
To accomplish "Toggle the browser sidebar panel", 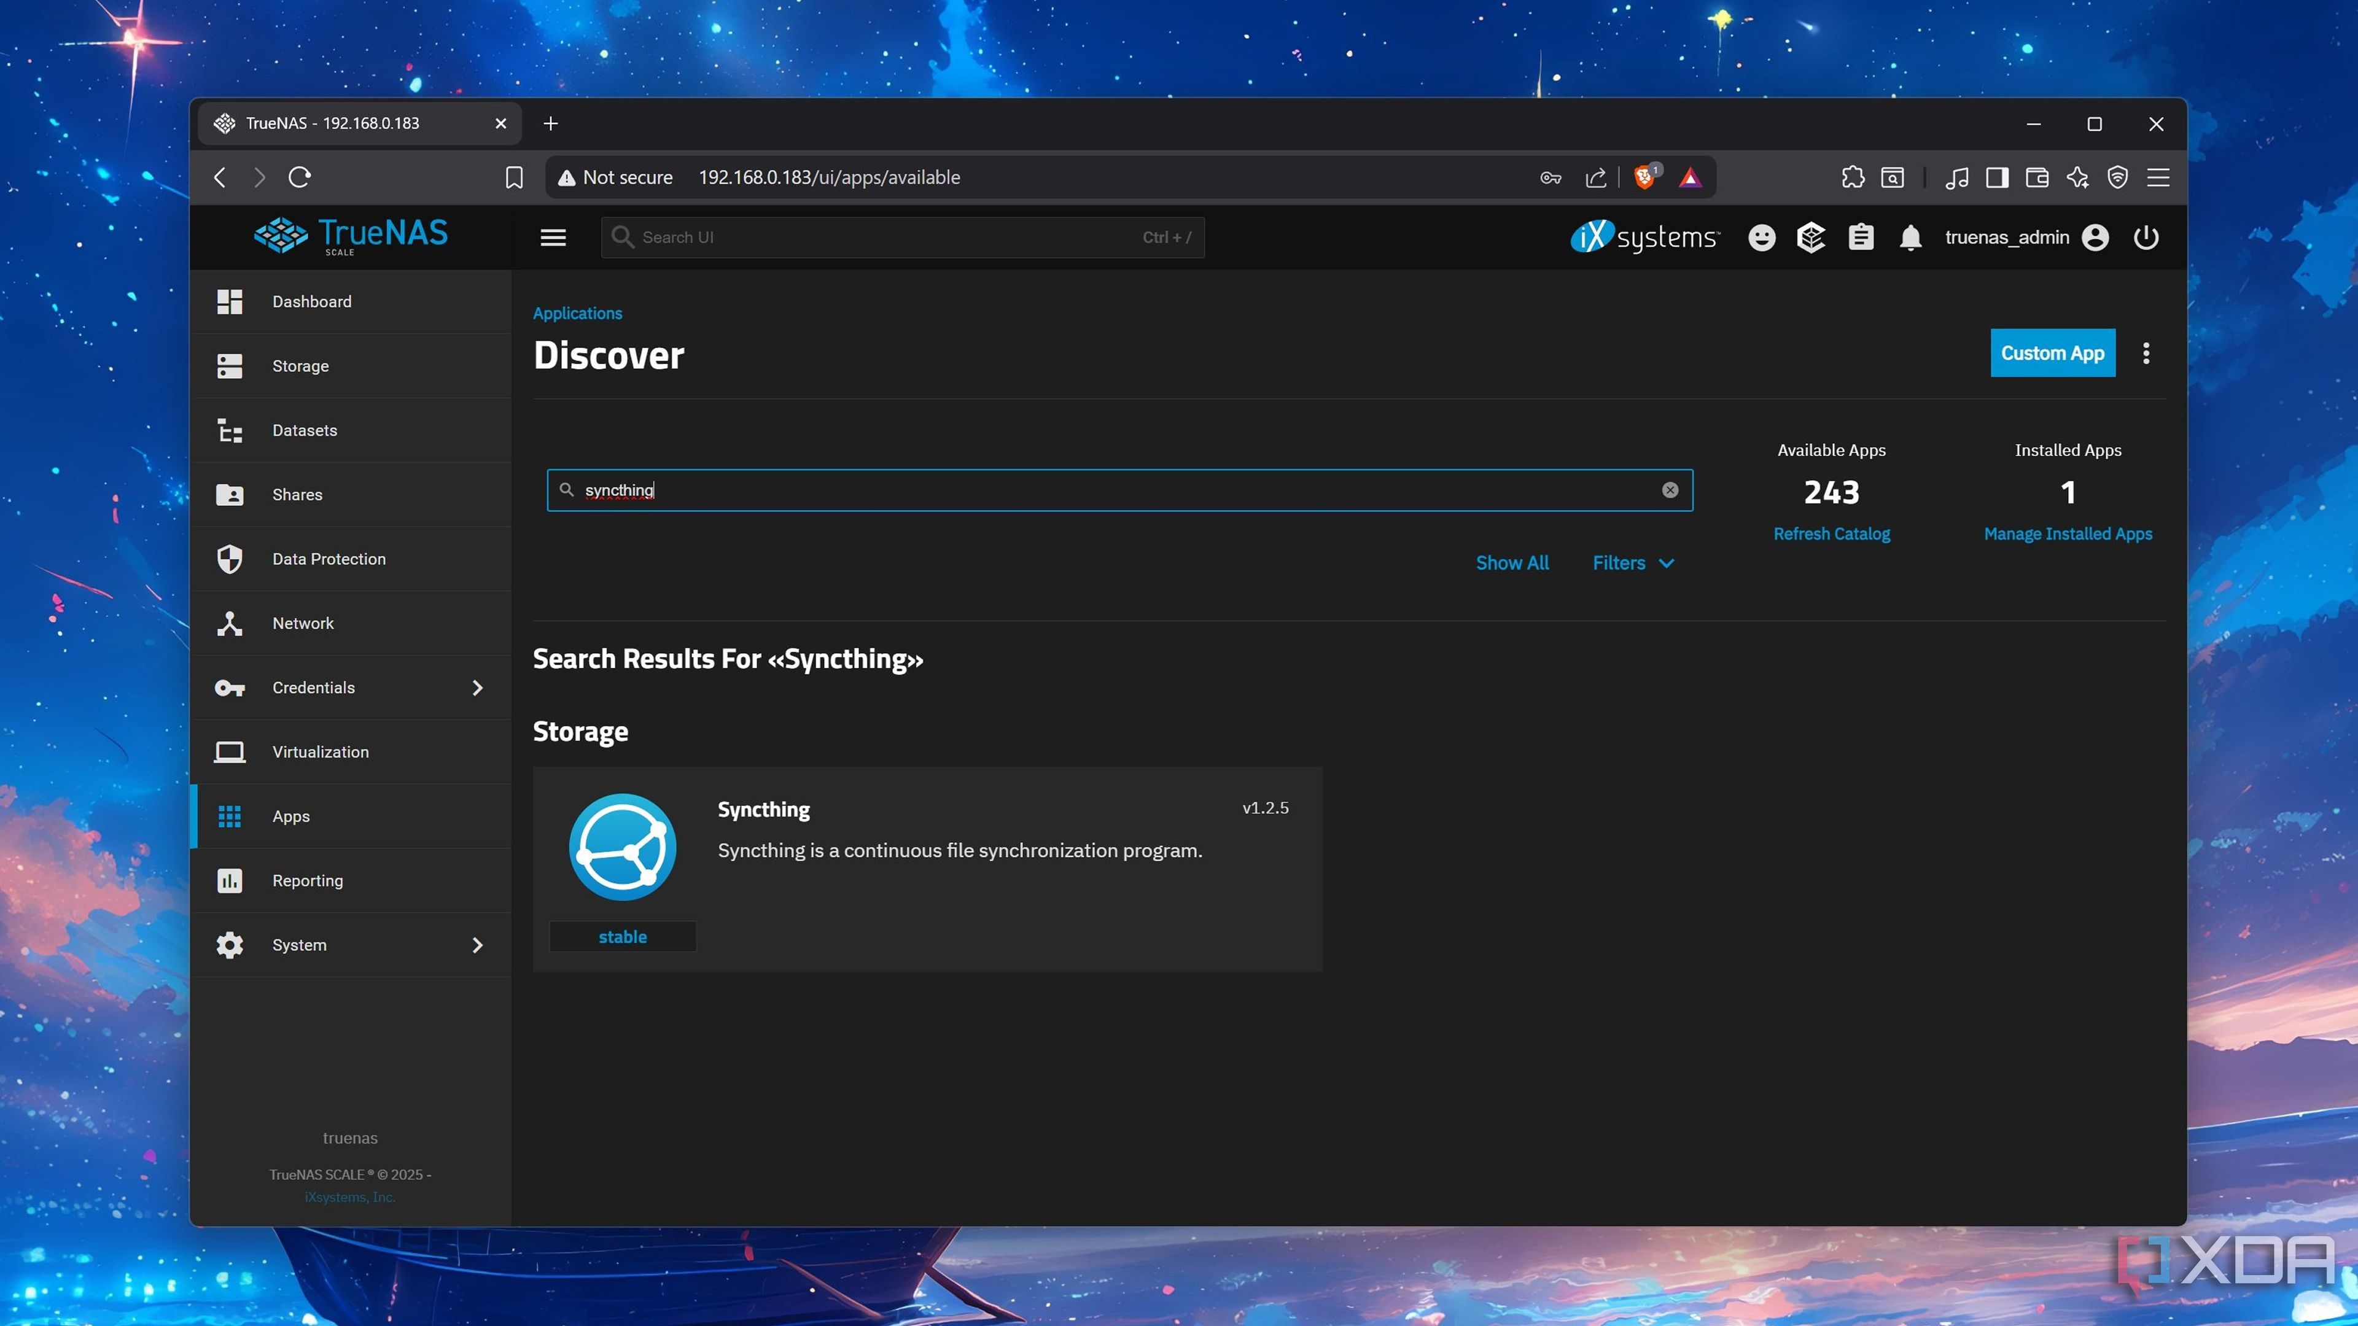I will click(x=1996, y=177).
